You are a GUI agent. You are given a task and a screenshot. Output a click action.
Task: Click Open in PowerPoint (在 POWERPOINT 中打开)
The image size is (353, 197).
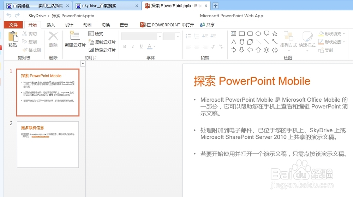(167, 25)
